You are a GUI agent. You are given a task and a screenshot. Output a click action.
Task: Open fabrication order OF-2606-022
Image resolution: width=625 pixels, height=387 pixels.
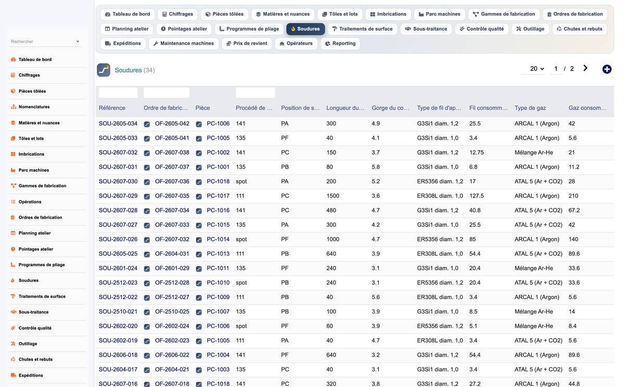tap(172, 355)
